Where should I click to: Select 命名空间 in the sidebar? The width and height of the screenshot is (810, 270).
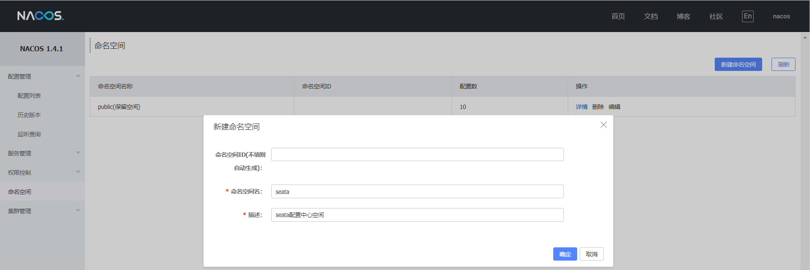(20, 192)
